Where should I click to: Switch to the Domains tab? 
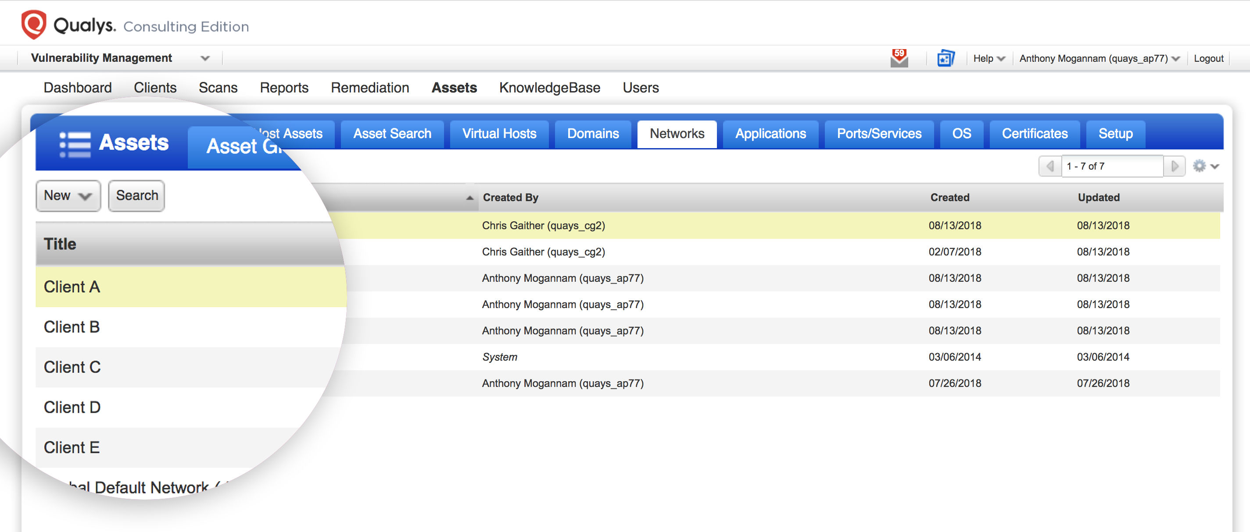coord(593,134)
